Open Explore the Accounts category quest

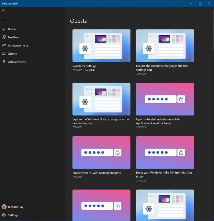pos(165,46)
